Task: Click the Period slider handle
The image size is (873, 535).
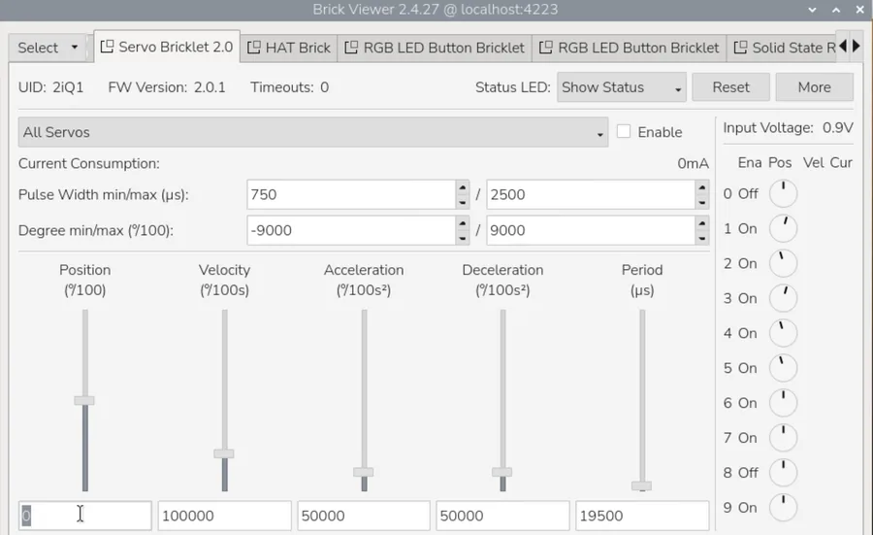Action: coord(641,485)
